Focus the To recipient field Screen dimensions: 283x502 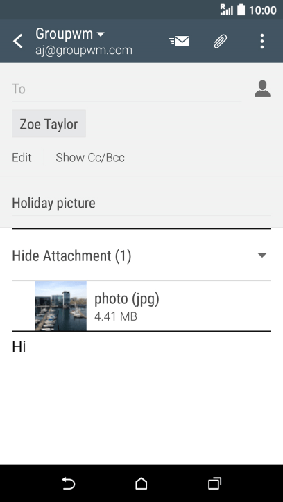pyautogui.click(x=127, y=89)
